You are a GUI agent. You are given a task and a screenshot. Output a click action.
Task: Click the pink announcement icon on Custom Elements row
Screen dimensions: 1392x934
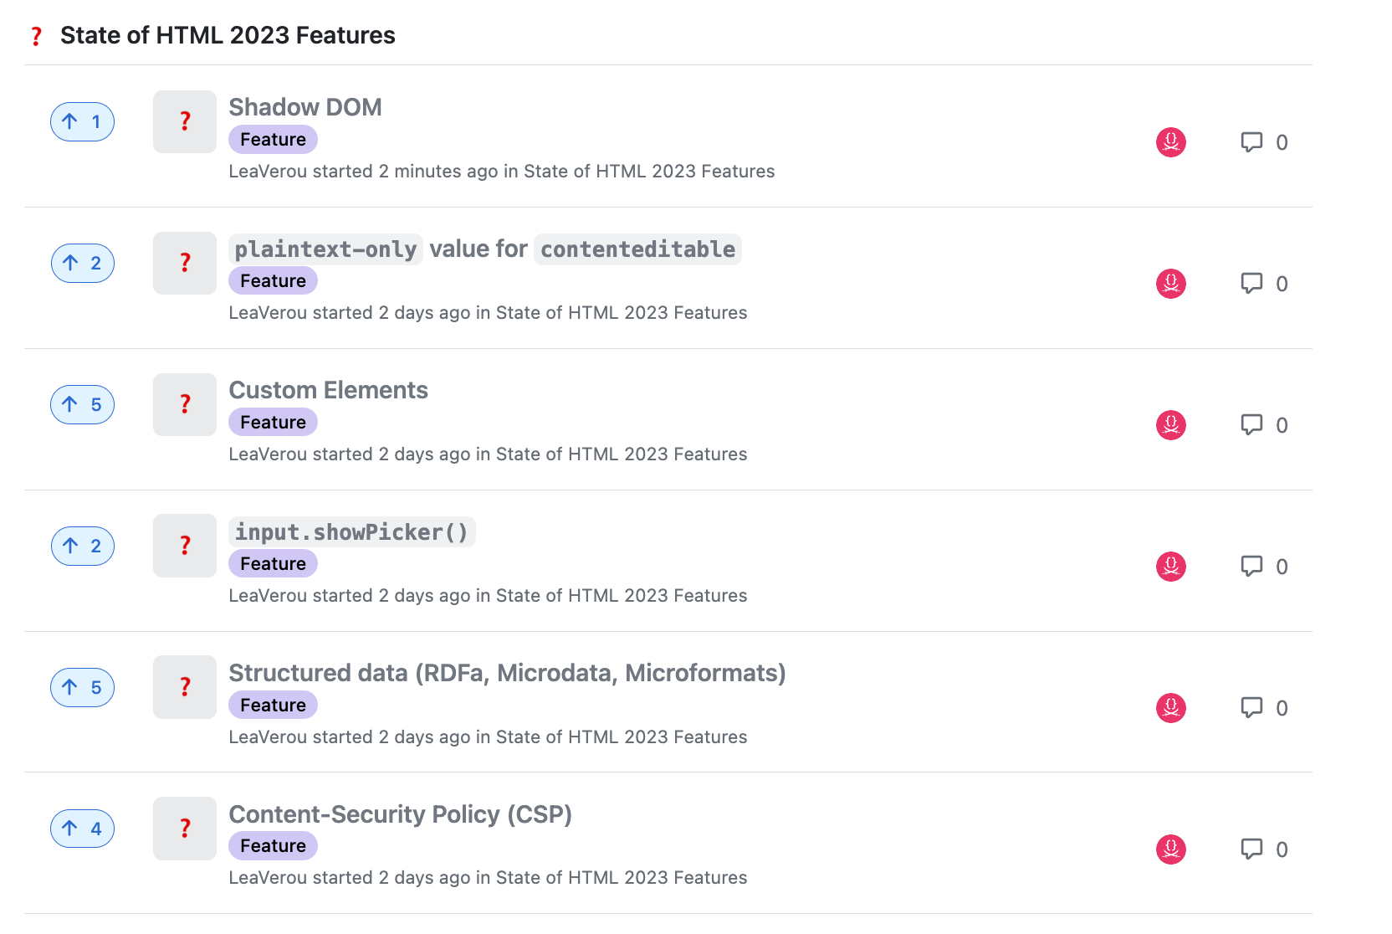tap(1170, 425)
